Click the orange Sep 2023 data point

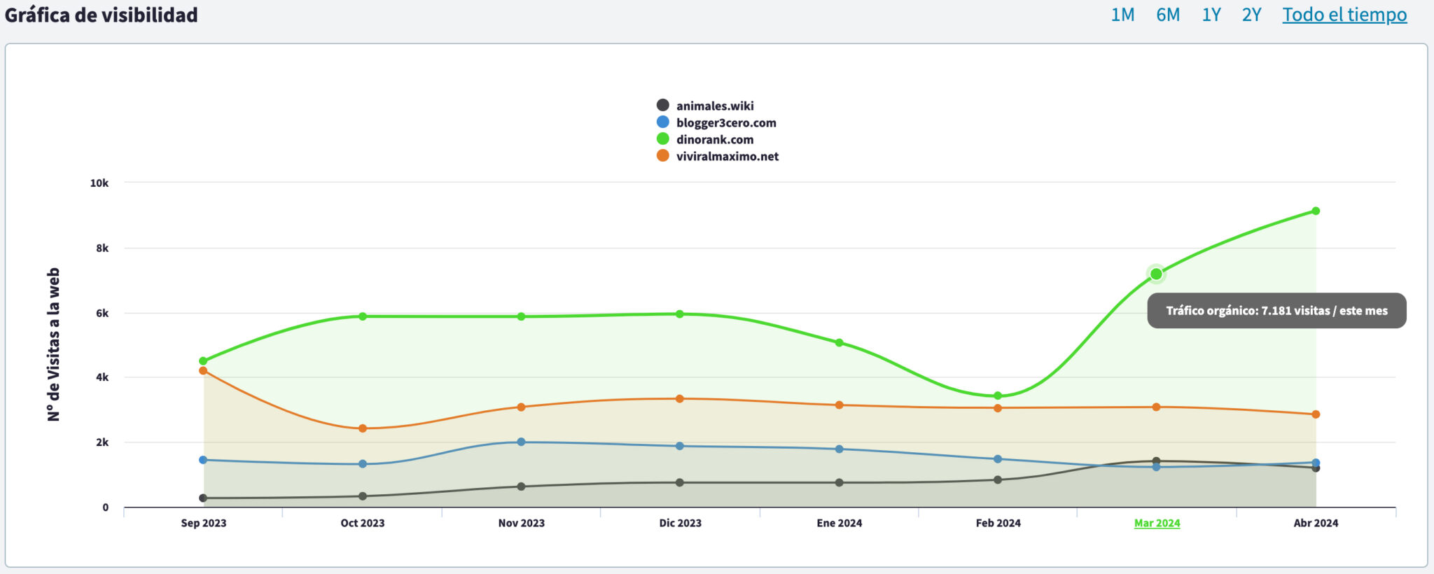point(203,370)
